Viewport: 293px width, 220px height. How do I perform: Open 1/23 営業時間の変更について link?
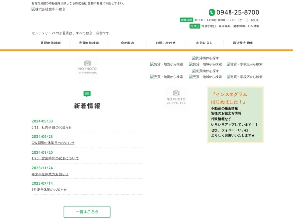tap(55, 158)
